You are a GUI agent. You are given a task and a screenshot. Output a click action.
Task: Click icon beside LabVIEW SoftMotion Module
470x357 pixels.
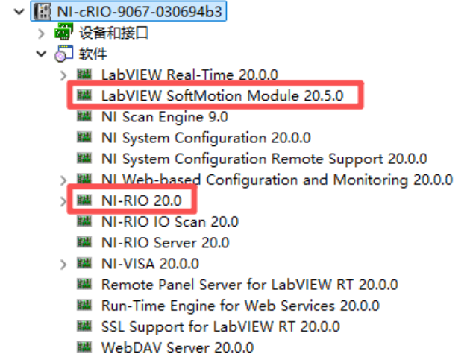tap(84, 95)
